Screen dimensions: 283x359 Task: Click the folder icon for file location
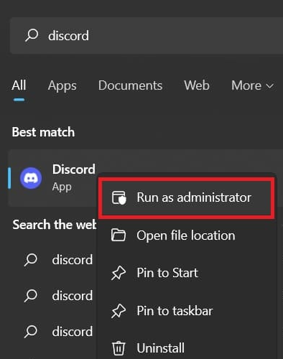point(119,236)
